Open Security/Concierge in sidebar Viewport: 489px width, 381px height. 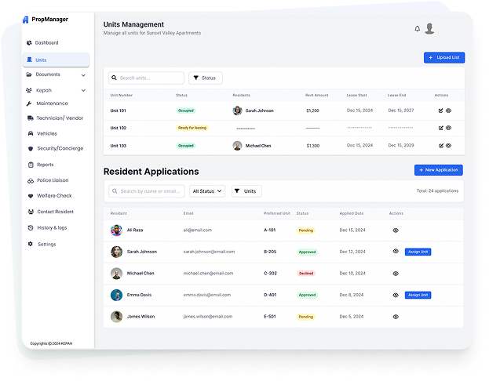point(60,148)
